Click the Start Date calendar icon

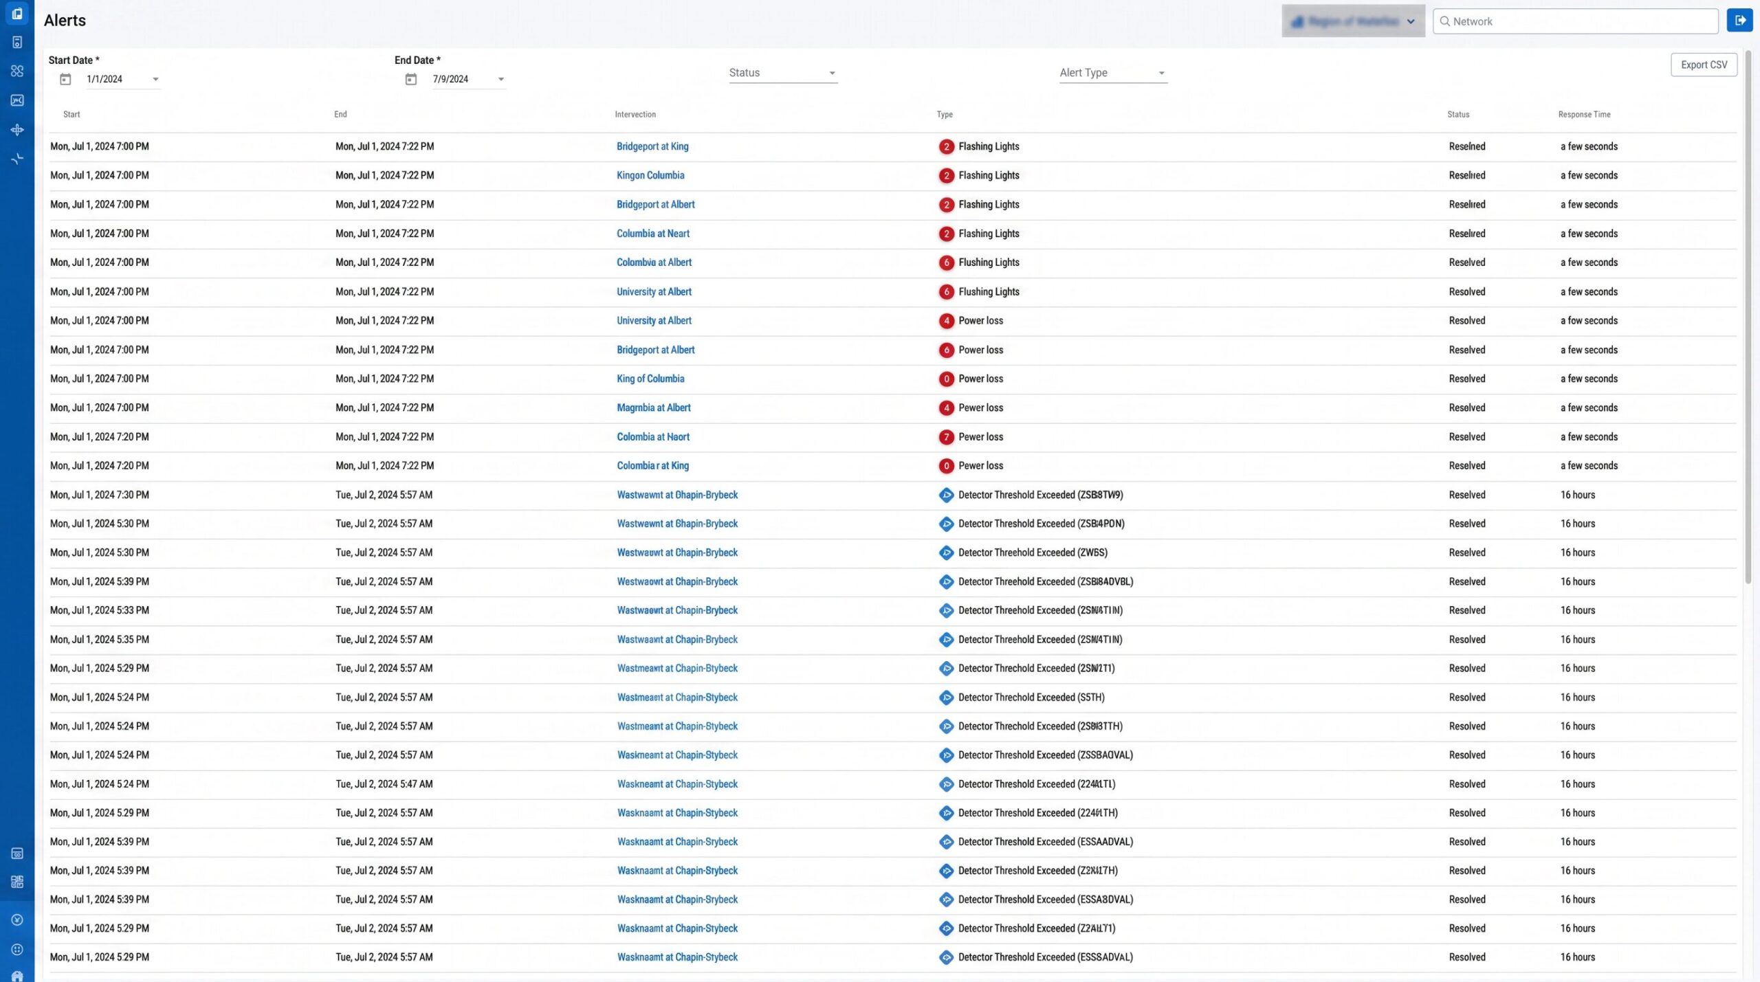click(x=65, y=80)
